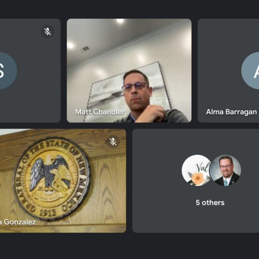
Task: Open the 5 others participant list
Action: click(210, 202)
